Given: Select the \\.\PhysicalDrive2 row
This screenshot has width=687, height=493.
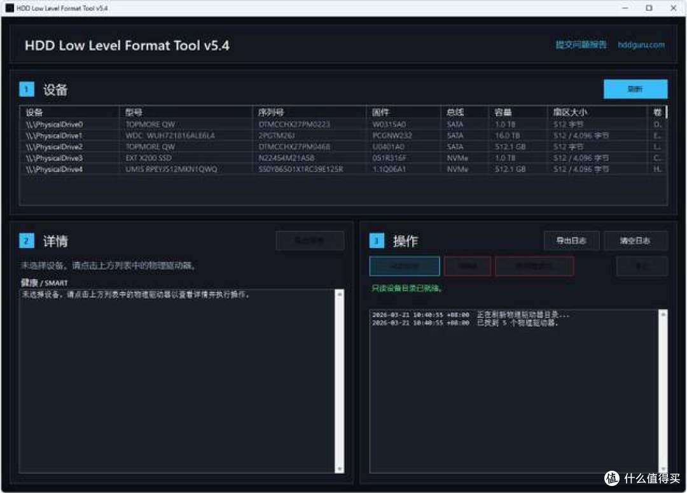Looking at the screenshot, I should tap(343, 147).
